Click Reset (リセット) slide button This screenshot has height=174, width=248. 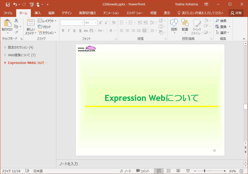(x=44, y=27)
